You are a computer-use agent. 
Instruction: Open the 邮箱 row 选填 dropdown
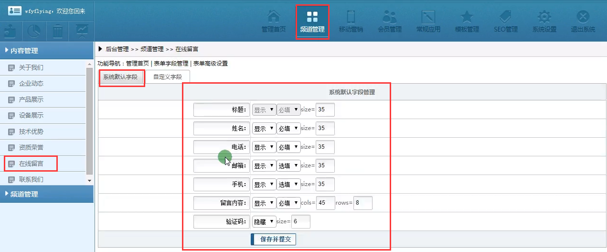coord(288,166)
